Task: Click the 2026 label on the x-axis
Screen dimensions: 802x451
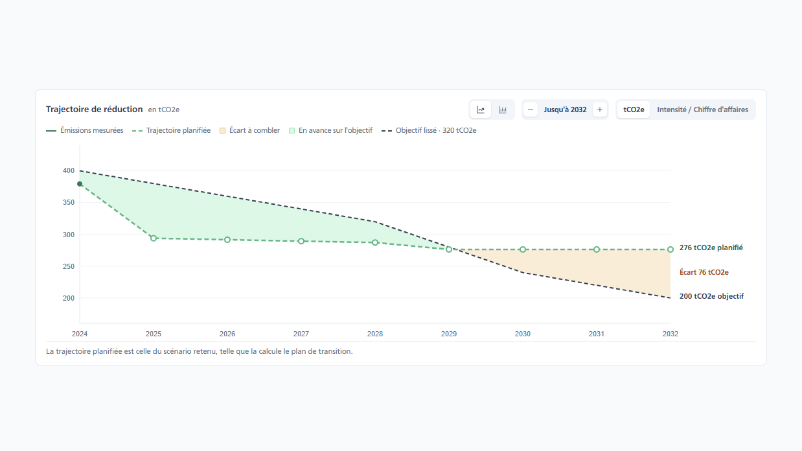Action: point(227,334)
